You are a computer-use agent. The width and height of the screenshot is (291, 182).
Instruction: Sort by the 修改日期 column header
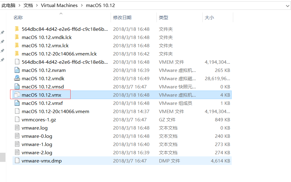pyautogui.click(x=122, y=18)
